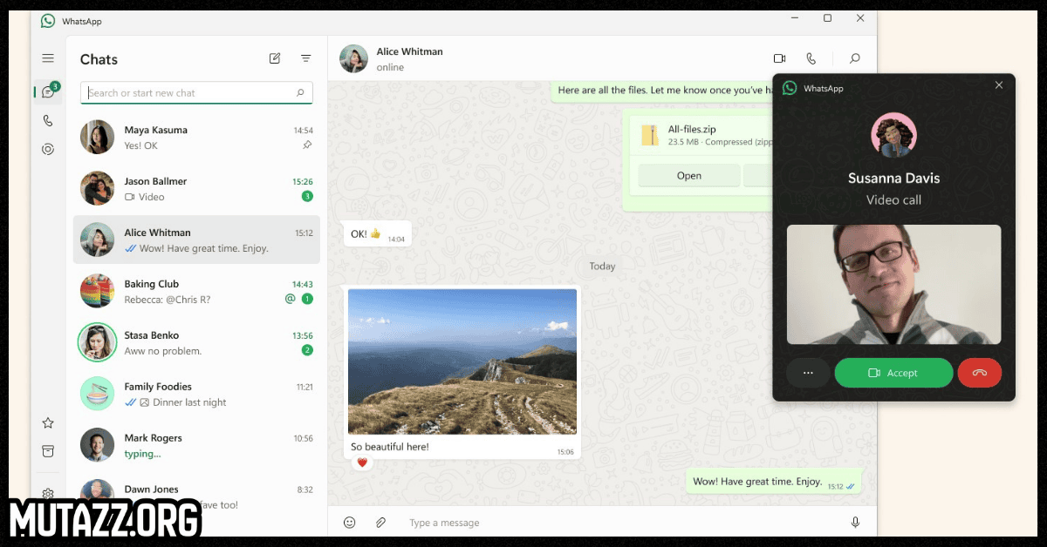This screenshot has width=1047, height=547.
Task: Start voice call with Alice Whitman
Action: pyautogui.click(x=811, y=58)
